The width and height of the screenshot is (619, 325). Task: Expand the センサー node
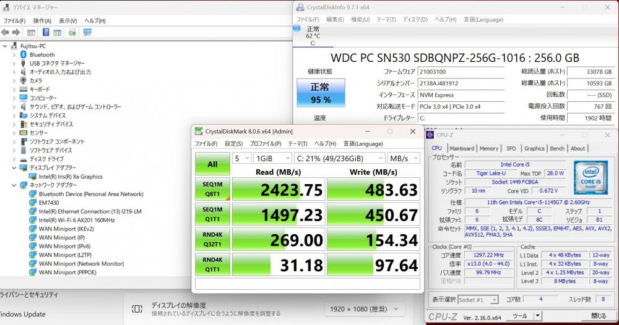(14, 133)
